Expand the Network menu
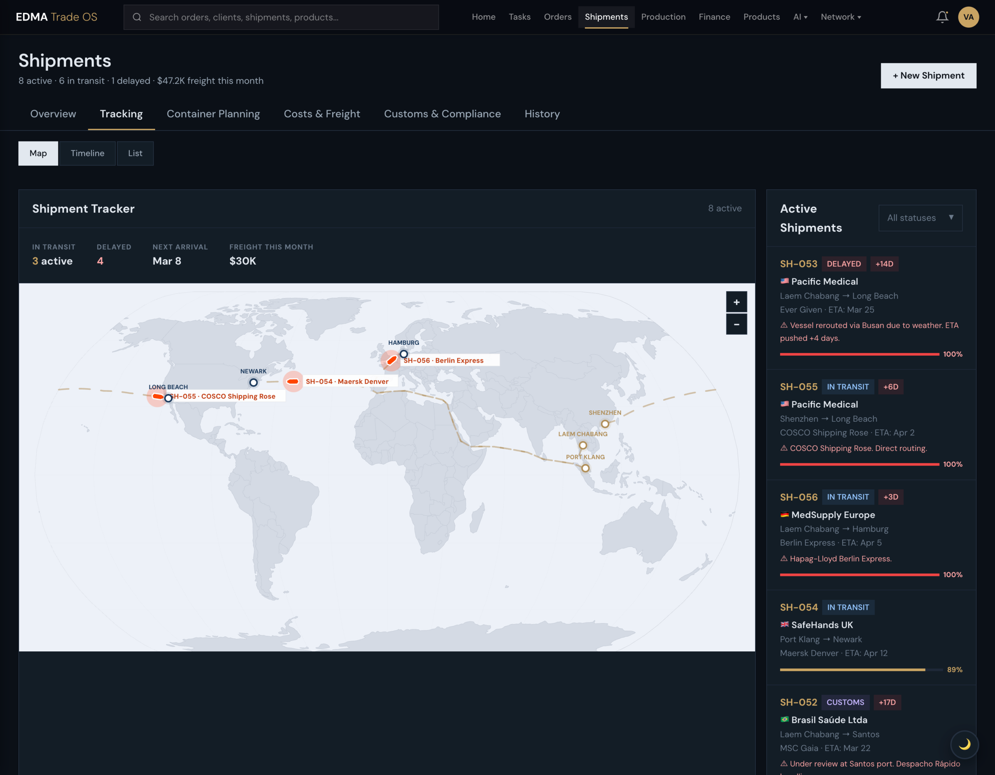 pyautogui.click(x=841, y=17)
